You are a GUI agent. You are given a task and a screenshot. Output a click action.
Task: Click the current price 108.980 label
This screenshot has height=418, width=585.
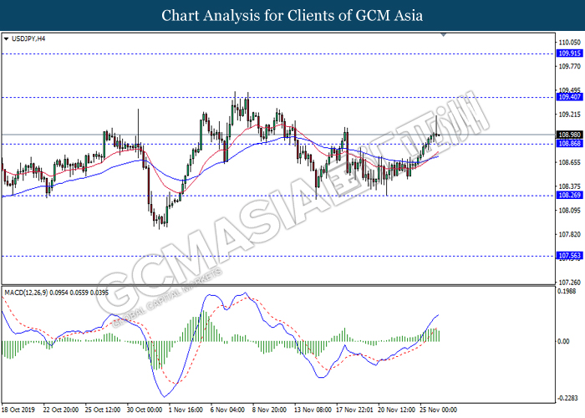point(569,135)
